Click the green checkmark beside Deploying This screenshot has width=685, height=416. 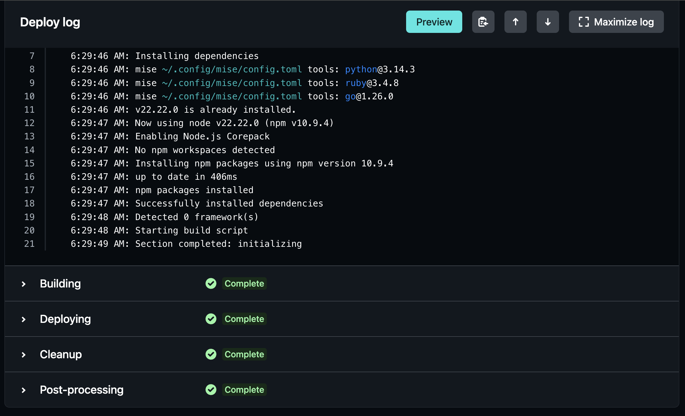coord(211,319)
